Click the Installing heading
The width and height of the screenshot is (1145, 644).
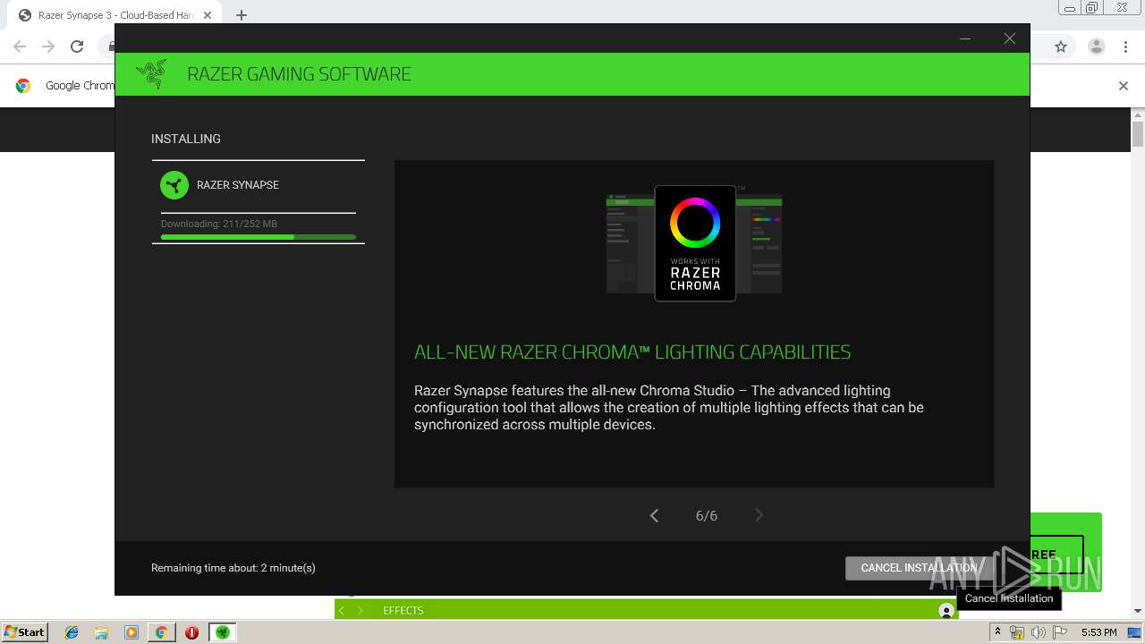pyautogui.click(x=186, y=139)
